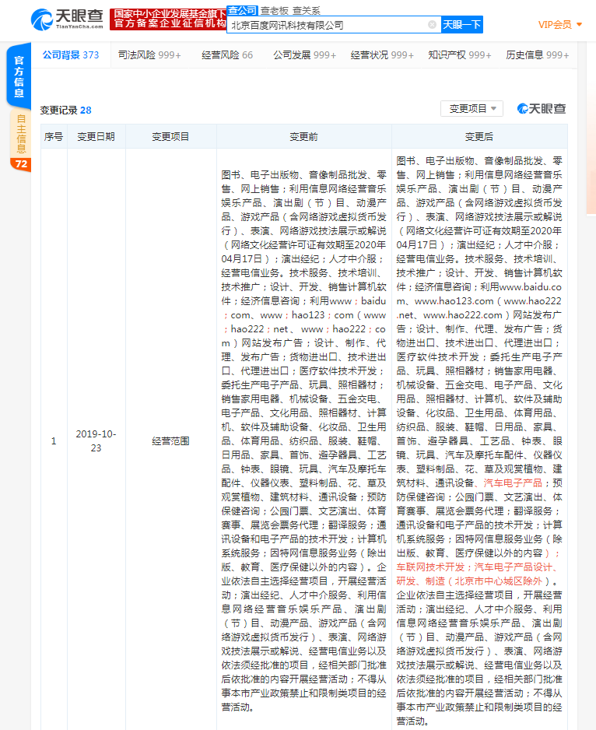Click red text 车联网技术开发
The image size is (596, 730).
click(430, 567)
